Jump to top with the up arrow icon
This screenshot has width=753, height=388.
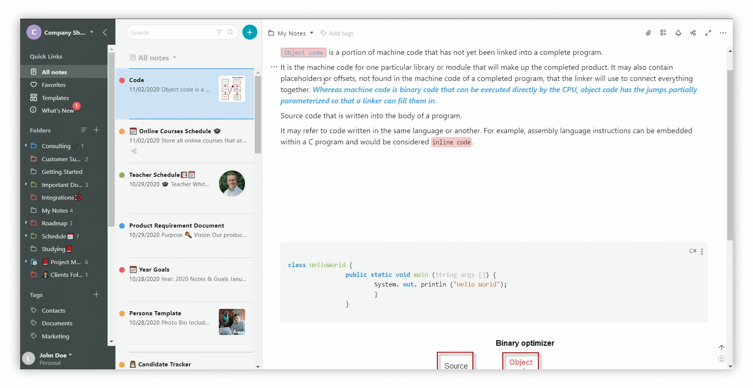click(722, 348)
